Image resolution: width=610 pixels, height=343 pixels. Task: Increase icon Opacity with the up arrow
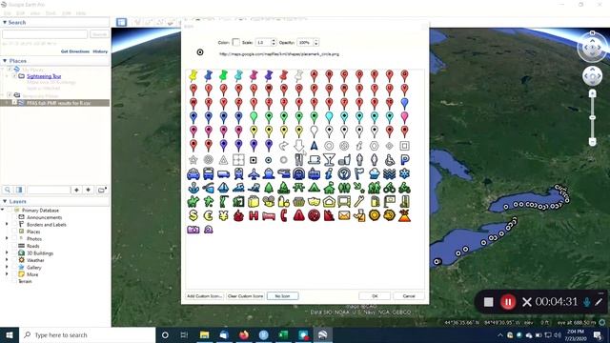tap(315, 40)
